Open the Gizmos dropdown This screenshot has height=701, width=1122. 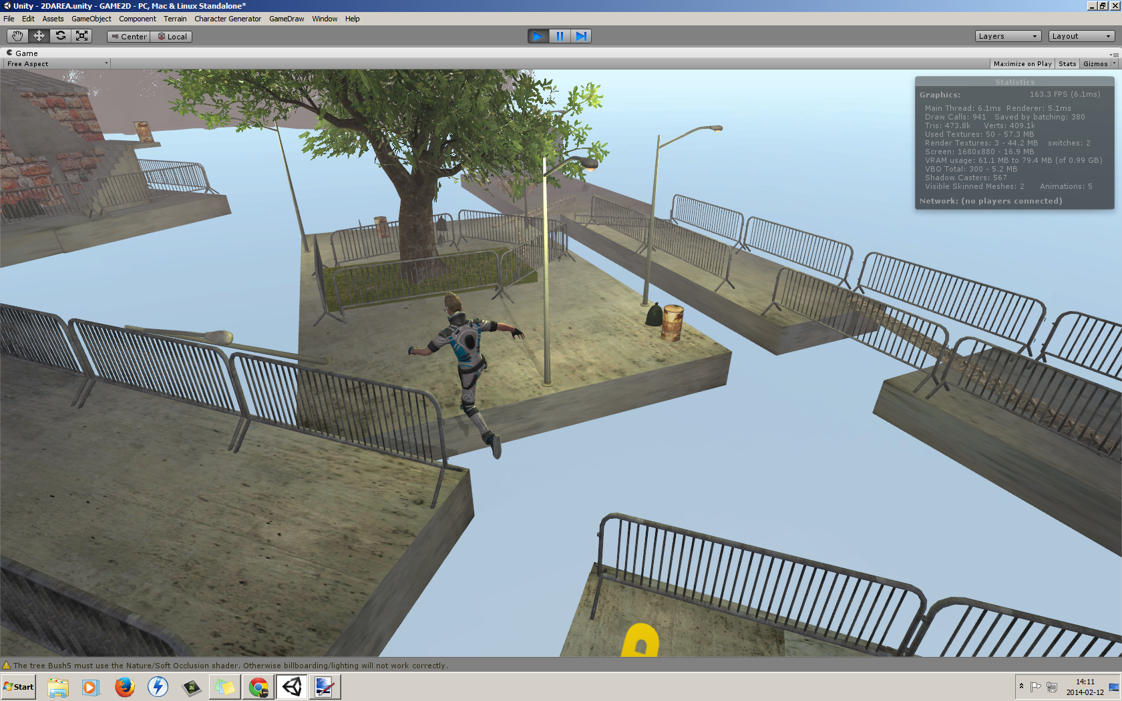pyautogui.click(x=1099, y=64)
